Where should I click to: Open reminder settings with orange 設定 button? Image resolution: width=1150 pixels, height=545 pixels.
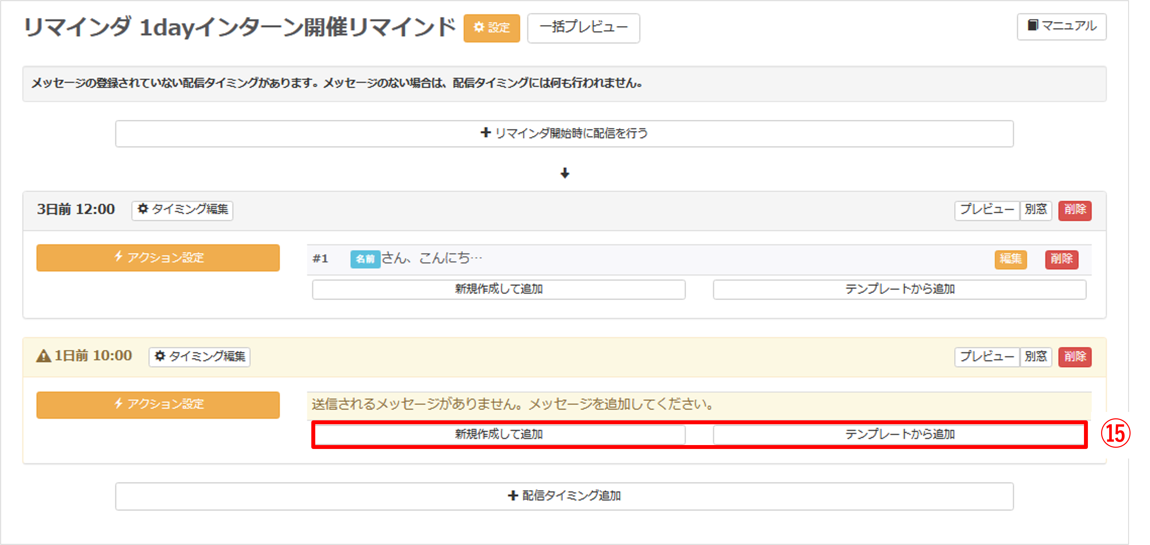(491, 28)
